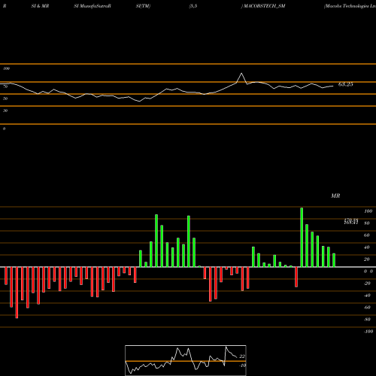Click the MR axis label -20
The width and height of the screenshot is (376, 376).
tap(367, 284)
